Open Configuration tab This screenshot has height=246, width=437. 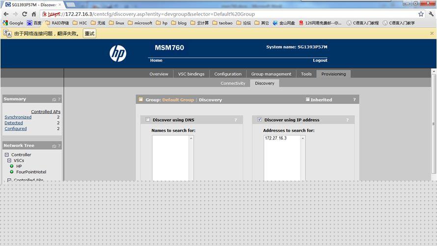(228, 74)
